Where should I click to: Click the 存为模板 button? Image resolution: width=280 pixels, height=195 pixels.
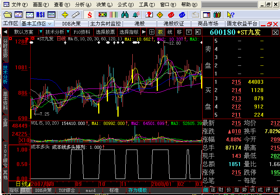[137, 190]
